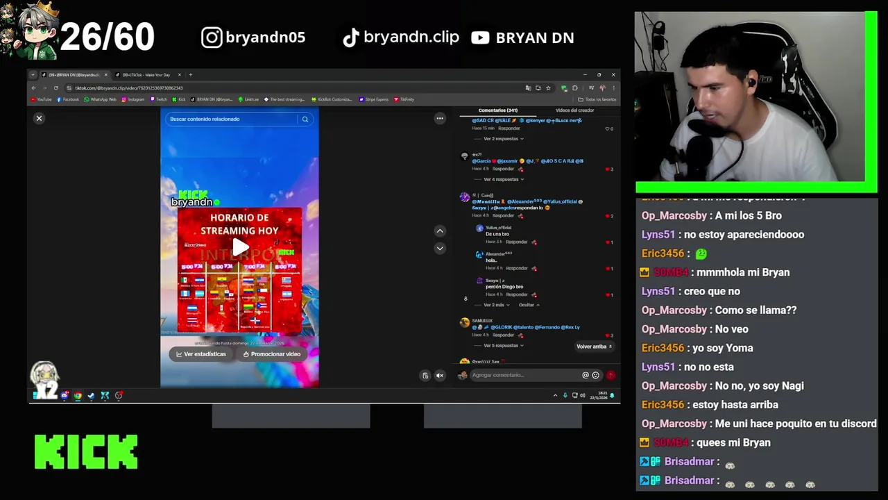Click Volver arriba button
The image size is (888, 500).
tap(594, 347)
